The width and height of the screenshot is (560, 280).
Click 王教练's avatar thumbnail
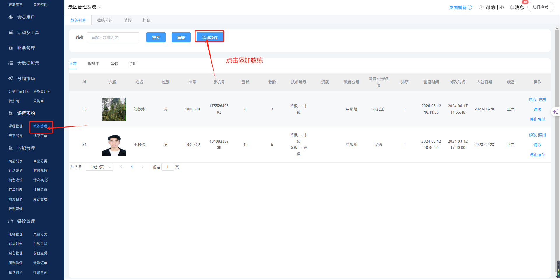[x=114, y=145]
